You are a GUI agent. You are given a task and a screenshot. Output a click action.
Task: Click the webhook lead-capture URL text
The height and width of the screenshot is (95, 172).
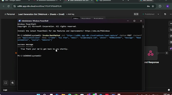pos(92,35)
